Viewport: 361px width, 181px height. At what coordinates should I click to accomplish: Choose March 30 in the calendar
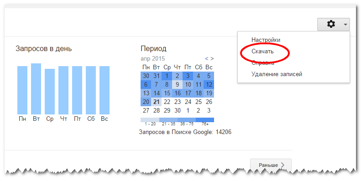click(x=146, y=76)
